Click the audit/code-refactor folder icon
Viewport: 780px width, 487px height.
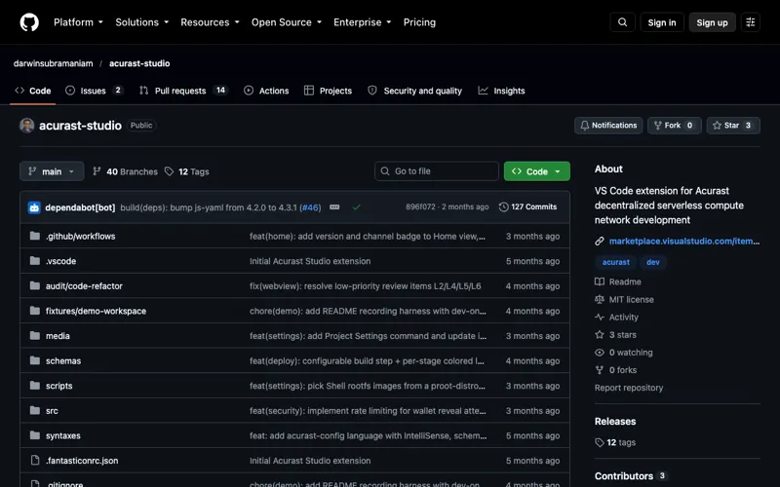35,285
